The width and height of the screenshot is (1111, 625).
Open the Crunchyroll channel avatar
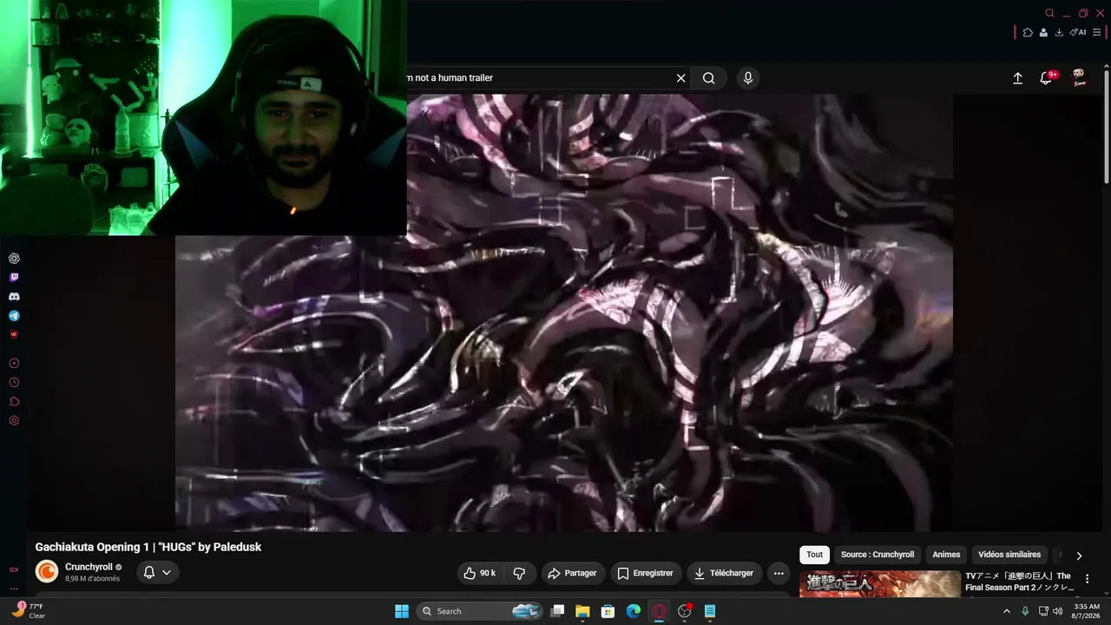47,572
